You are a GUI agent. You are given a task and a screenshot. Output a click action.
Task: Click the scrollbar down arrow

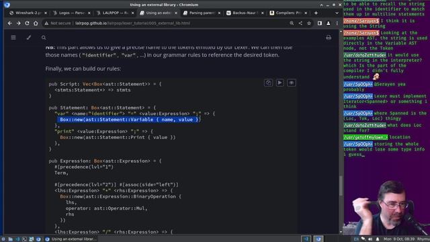point(341,232)
